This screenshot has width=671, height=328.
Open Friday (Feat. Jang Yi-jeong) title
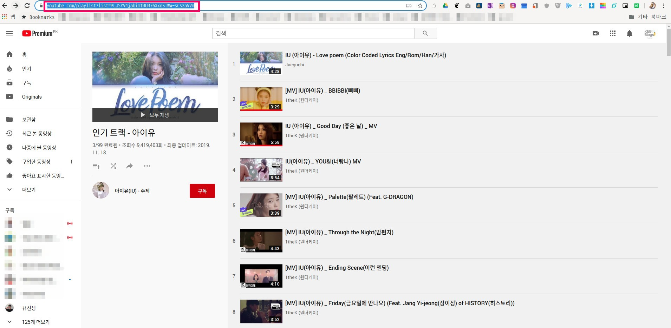400,303
